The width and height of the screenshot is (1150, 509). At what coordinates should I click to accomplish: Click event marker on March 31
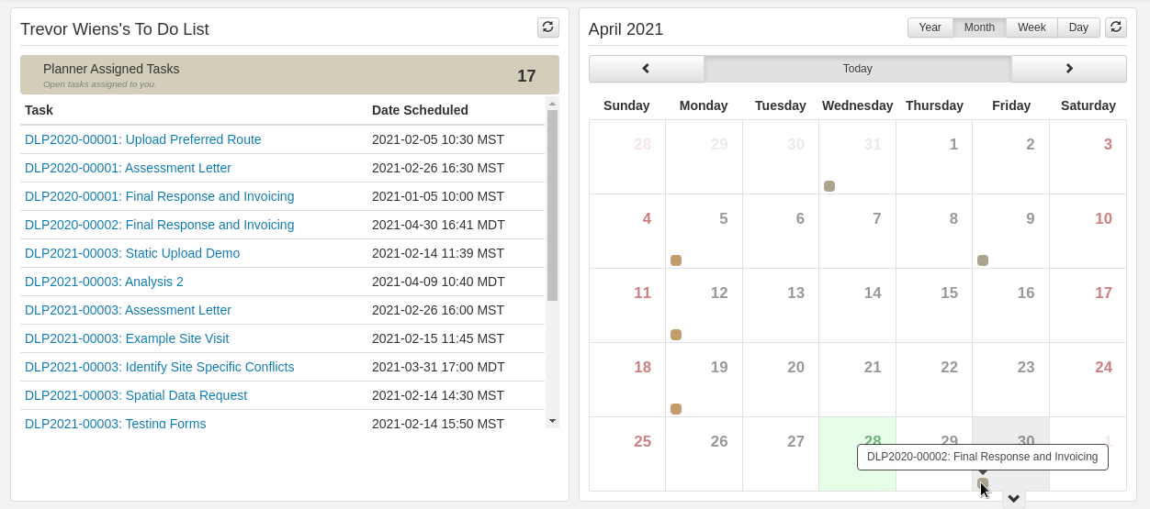829,186
